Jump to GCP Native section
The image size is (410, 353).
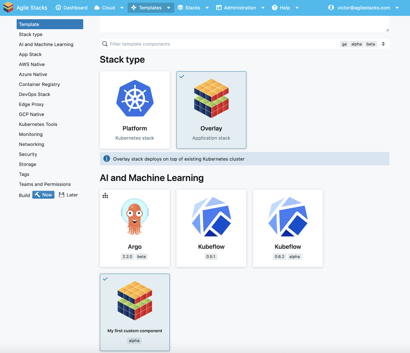pos(31,114)
